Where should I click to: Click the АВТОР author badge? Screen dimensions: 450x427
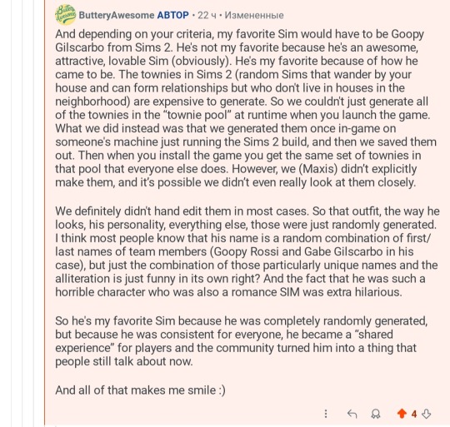pyautogui.click(x=173, y=15)
